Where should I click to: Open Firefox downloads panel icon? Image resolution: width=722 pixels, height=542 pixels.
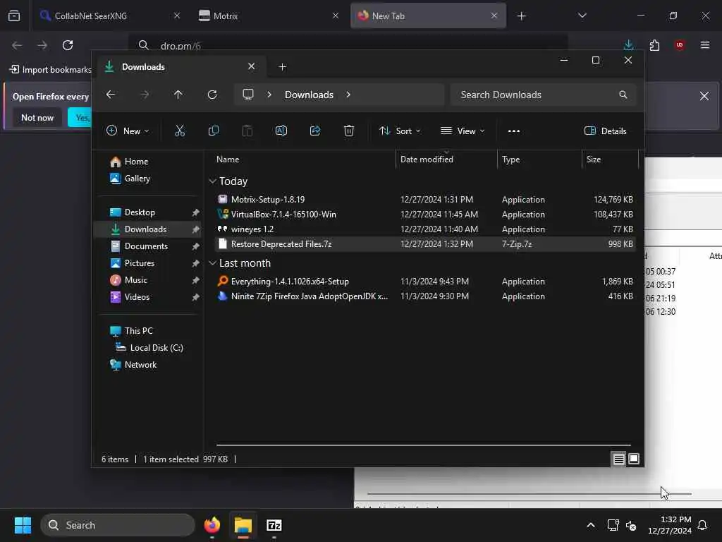coord(628,45)
